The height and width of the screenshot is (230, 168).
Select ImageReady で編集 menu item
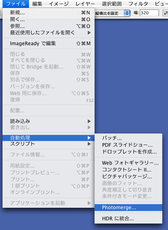tap(48, 43)
